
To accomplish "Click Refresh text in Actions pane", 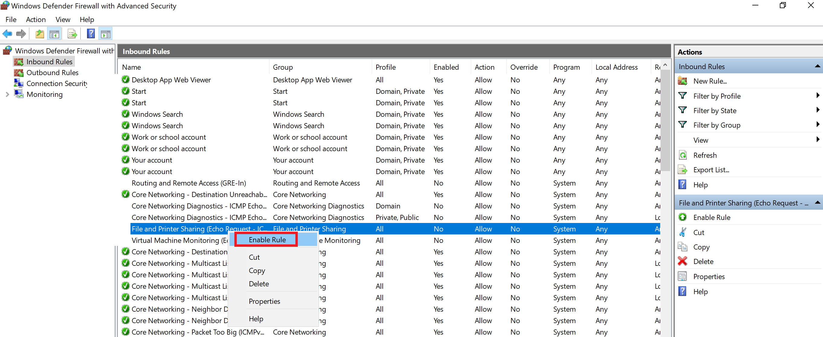I will click(705, 155).
